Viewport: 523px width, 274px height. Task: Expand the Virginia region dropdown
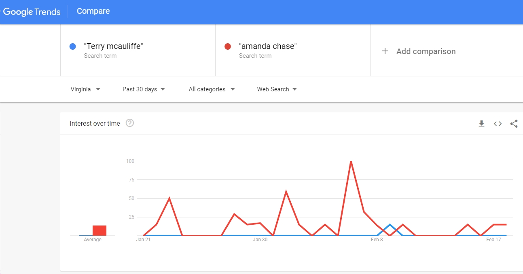coord(85,89)
